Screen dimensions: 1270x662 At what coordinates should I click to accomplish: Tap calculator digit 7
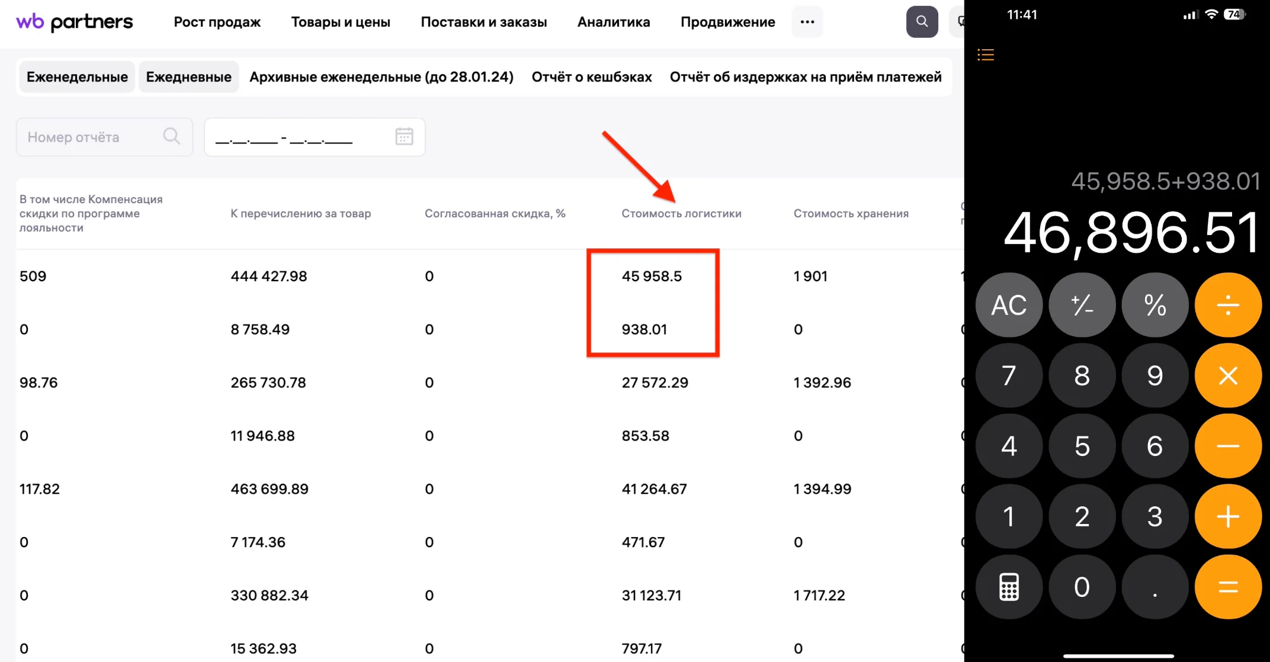click(x=1009, y=375)
